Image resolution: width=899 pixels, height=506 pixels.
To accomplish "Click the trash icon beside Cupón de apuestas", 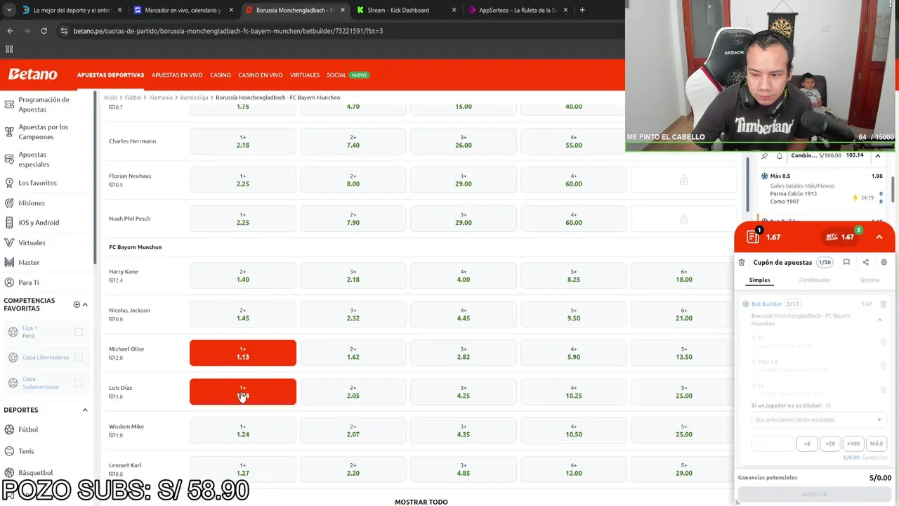I will 742,262.
